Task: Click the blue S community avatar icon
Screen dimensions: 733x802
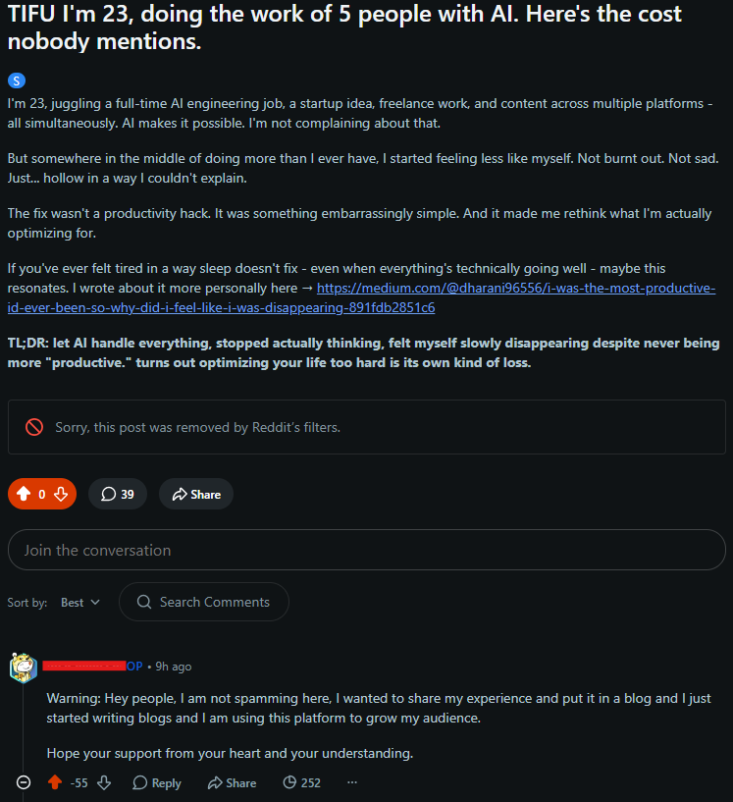Action: point(17,80)
